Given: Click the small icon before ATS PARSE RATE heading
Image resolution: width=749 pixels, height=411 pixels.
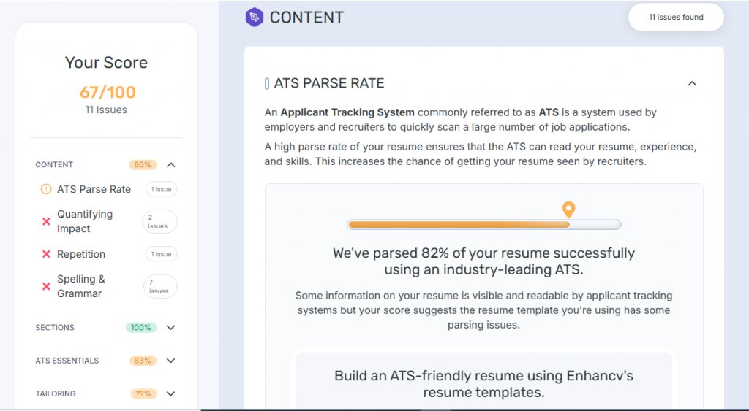Looking at the screenshot, I should click(267, 84).
